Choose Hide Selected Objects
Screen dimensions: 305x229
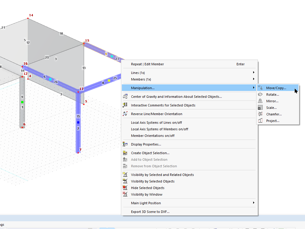point(189,188)
